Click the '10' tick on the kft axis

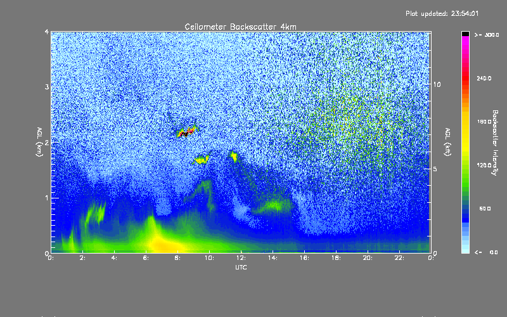coord(437,84)
